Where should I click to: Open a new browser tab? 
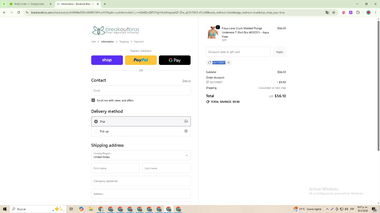coord(105,4)
